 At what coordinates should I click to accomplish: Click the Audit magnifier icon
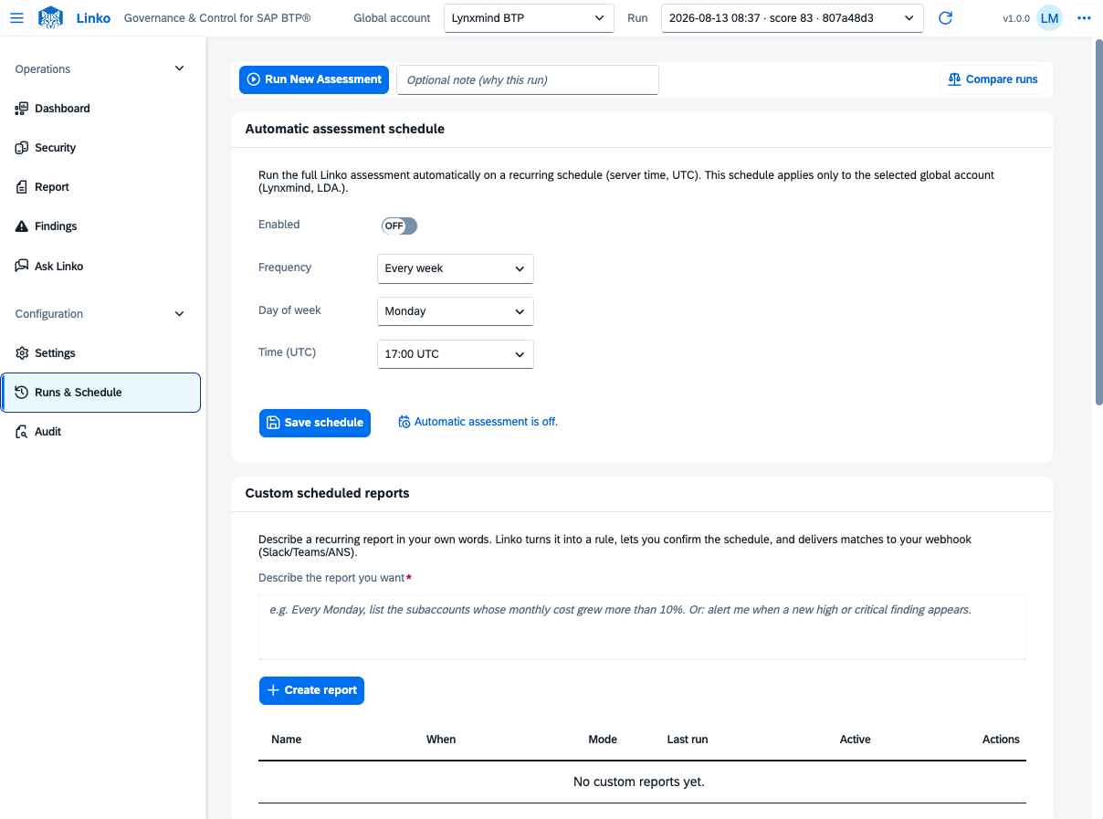pyautogui.click(x=22, y=432)
